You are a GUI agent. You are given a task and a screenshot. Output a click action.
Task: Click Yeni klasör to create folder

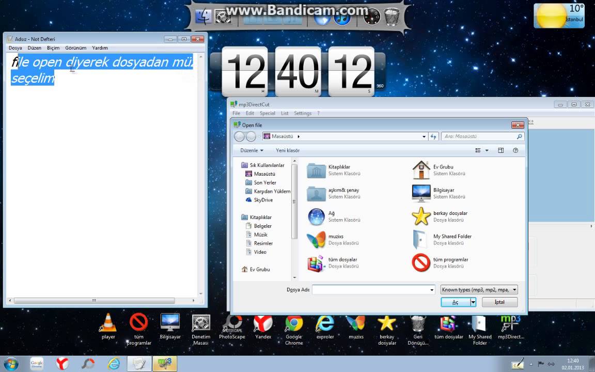[287, 150]
